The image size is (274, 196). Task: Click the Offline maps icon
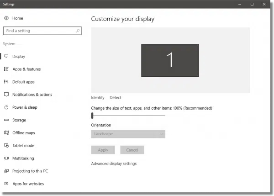[x=6, y=132]
